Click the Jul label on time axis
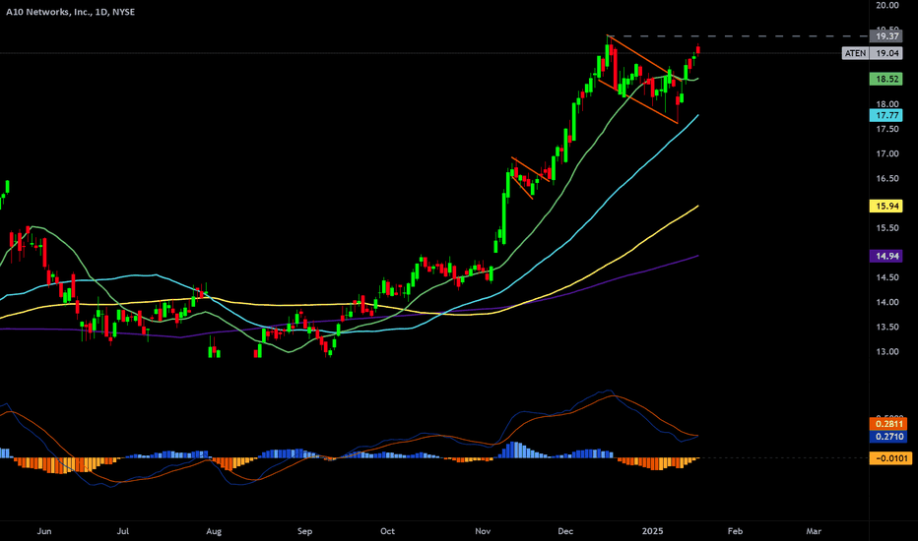The height and width of the screenshot is (541, 918). point(123,531)
